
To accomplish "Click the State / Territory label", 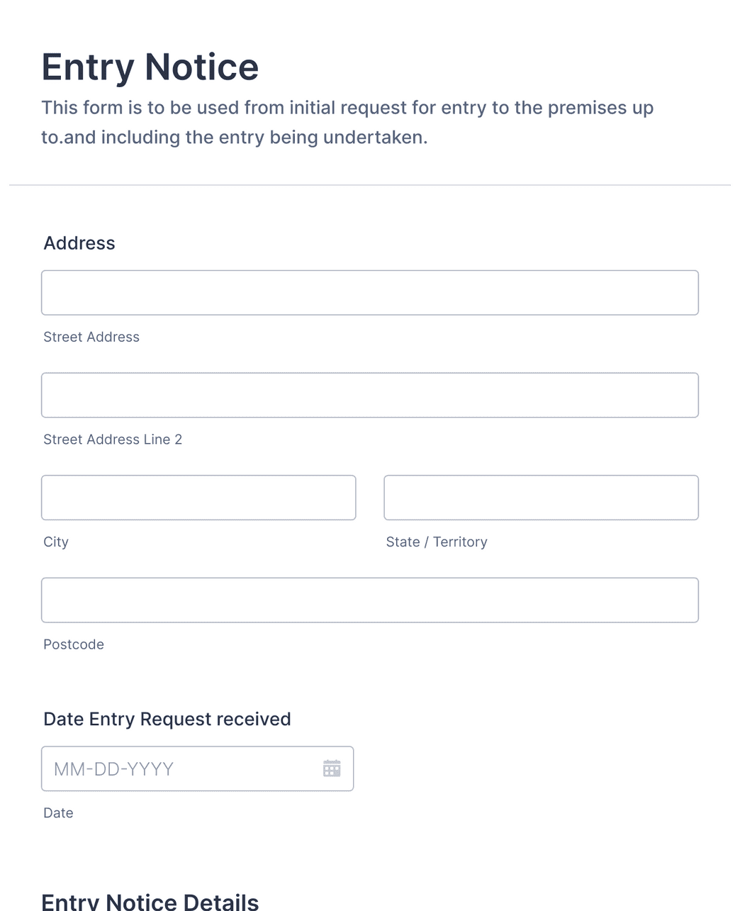I will click(437, 542).
